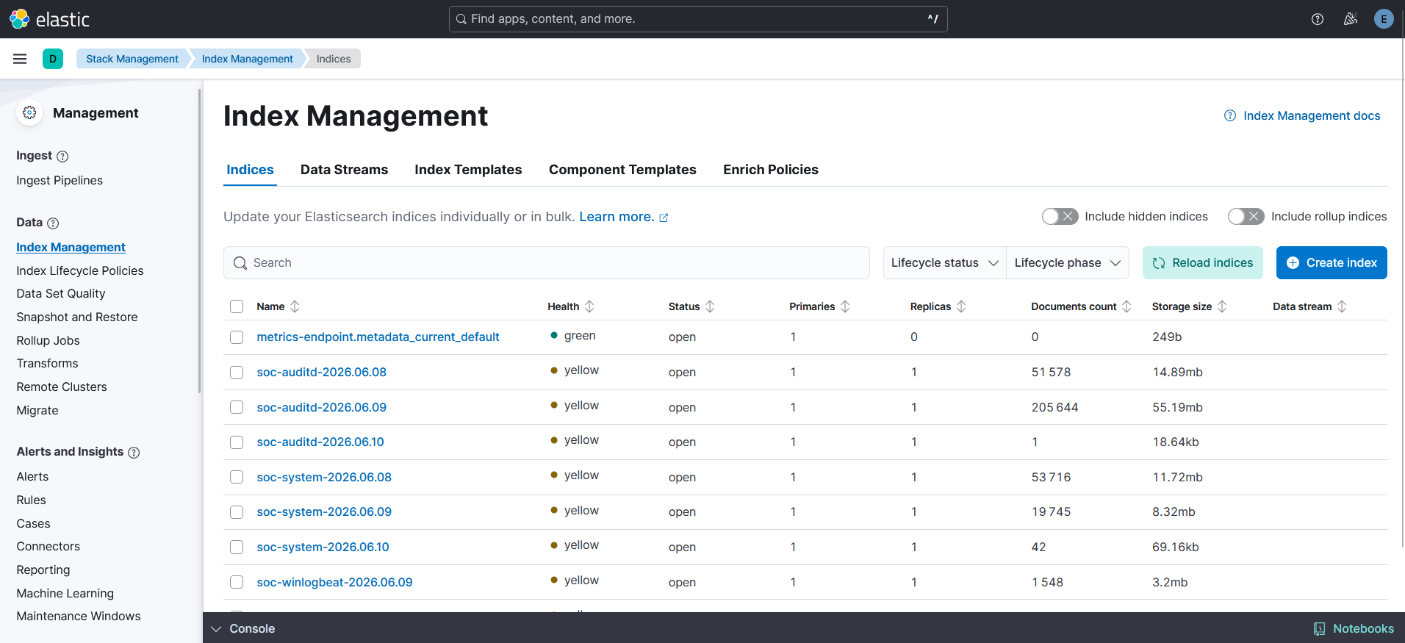The height and width of the screenshot is (643, 1405).
Task: Open Snapshot and Restore in sidebar
Action: pyautogui.click(x=77, y=317)
